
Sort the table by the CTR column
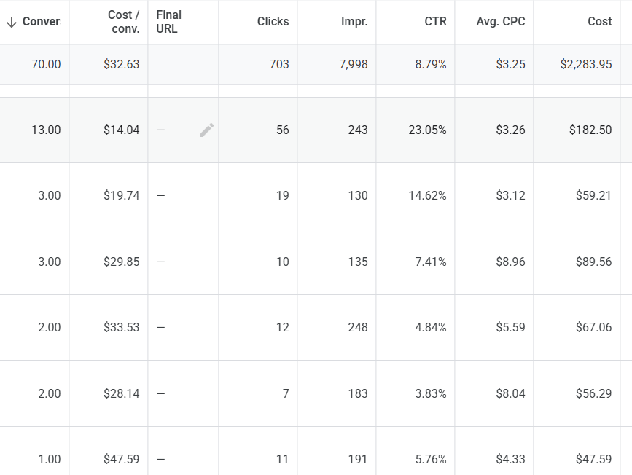click(436, 21)
